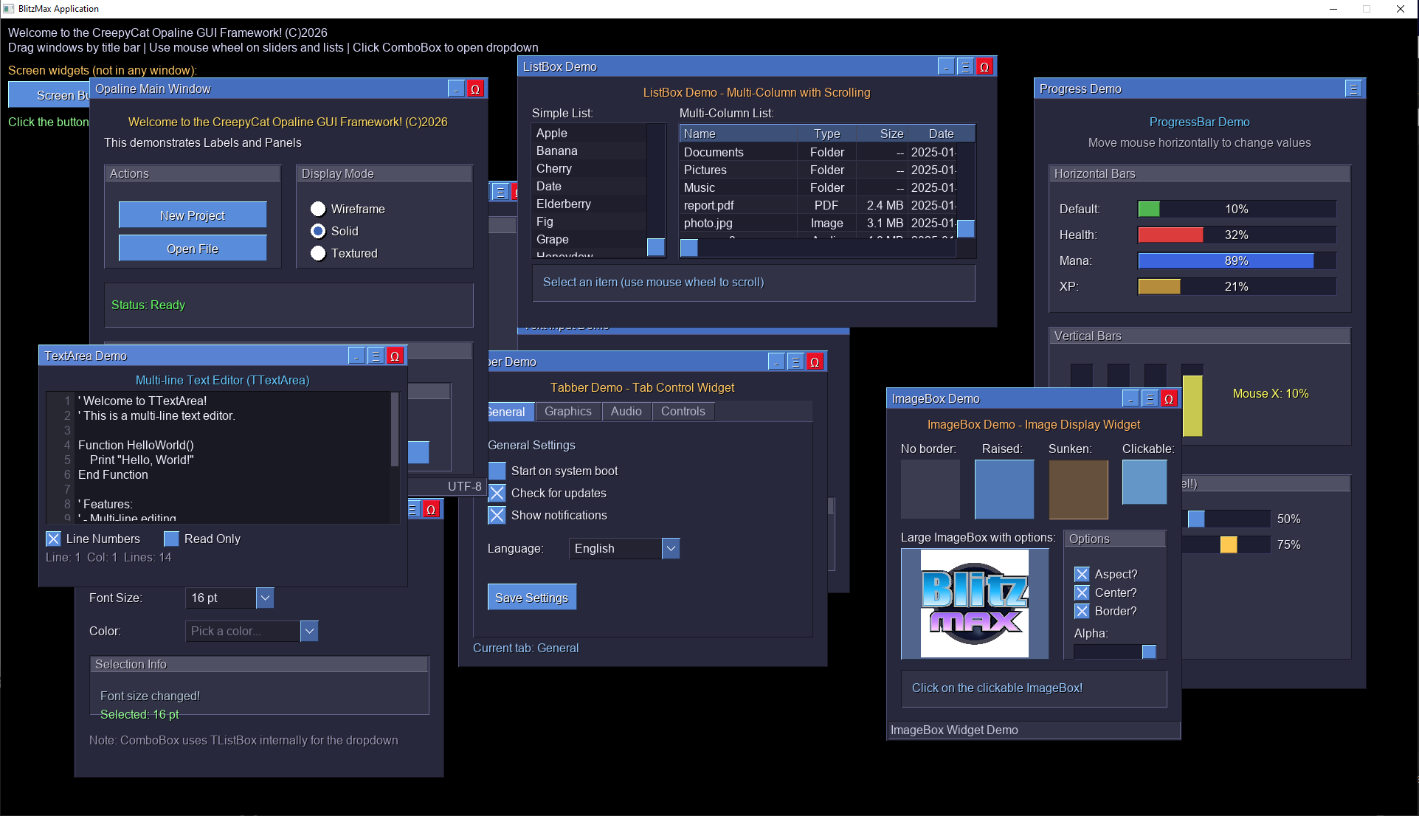
Task: Toggle the Line Numbers checkbox
Action: [53, 539]
